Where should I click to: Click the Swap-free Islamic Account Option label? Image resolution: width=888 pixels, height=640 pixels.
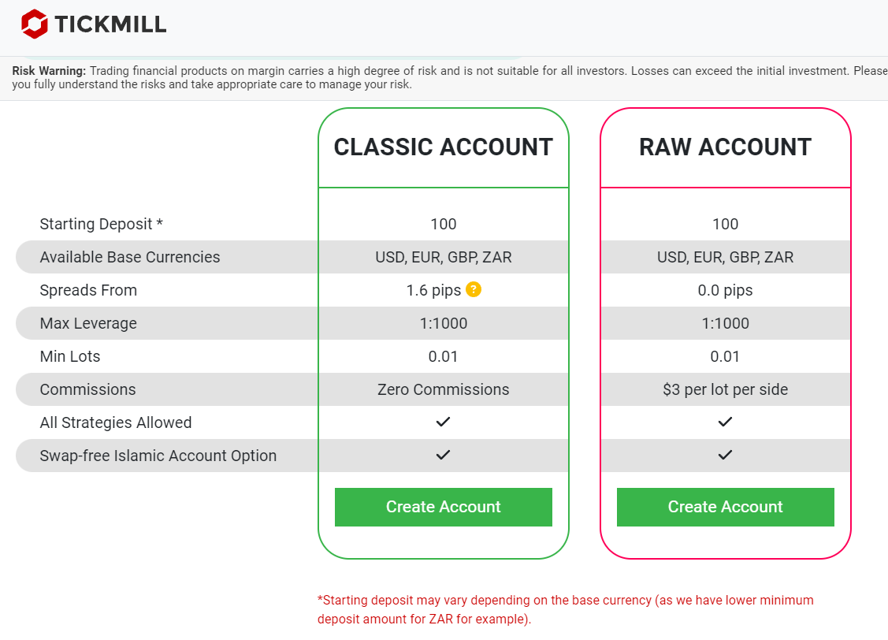coord(158,456)
